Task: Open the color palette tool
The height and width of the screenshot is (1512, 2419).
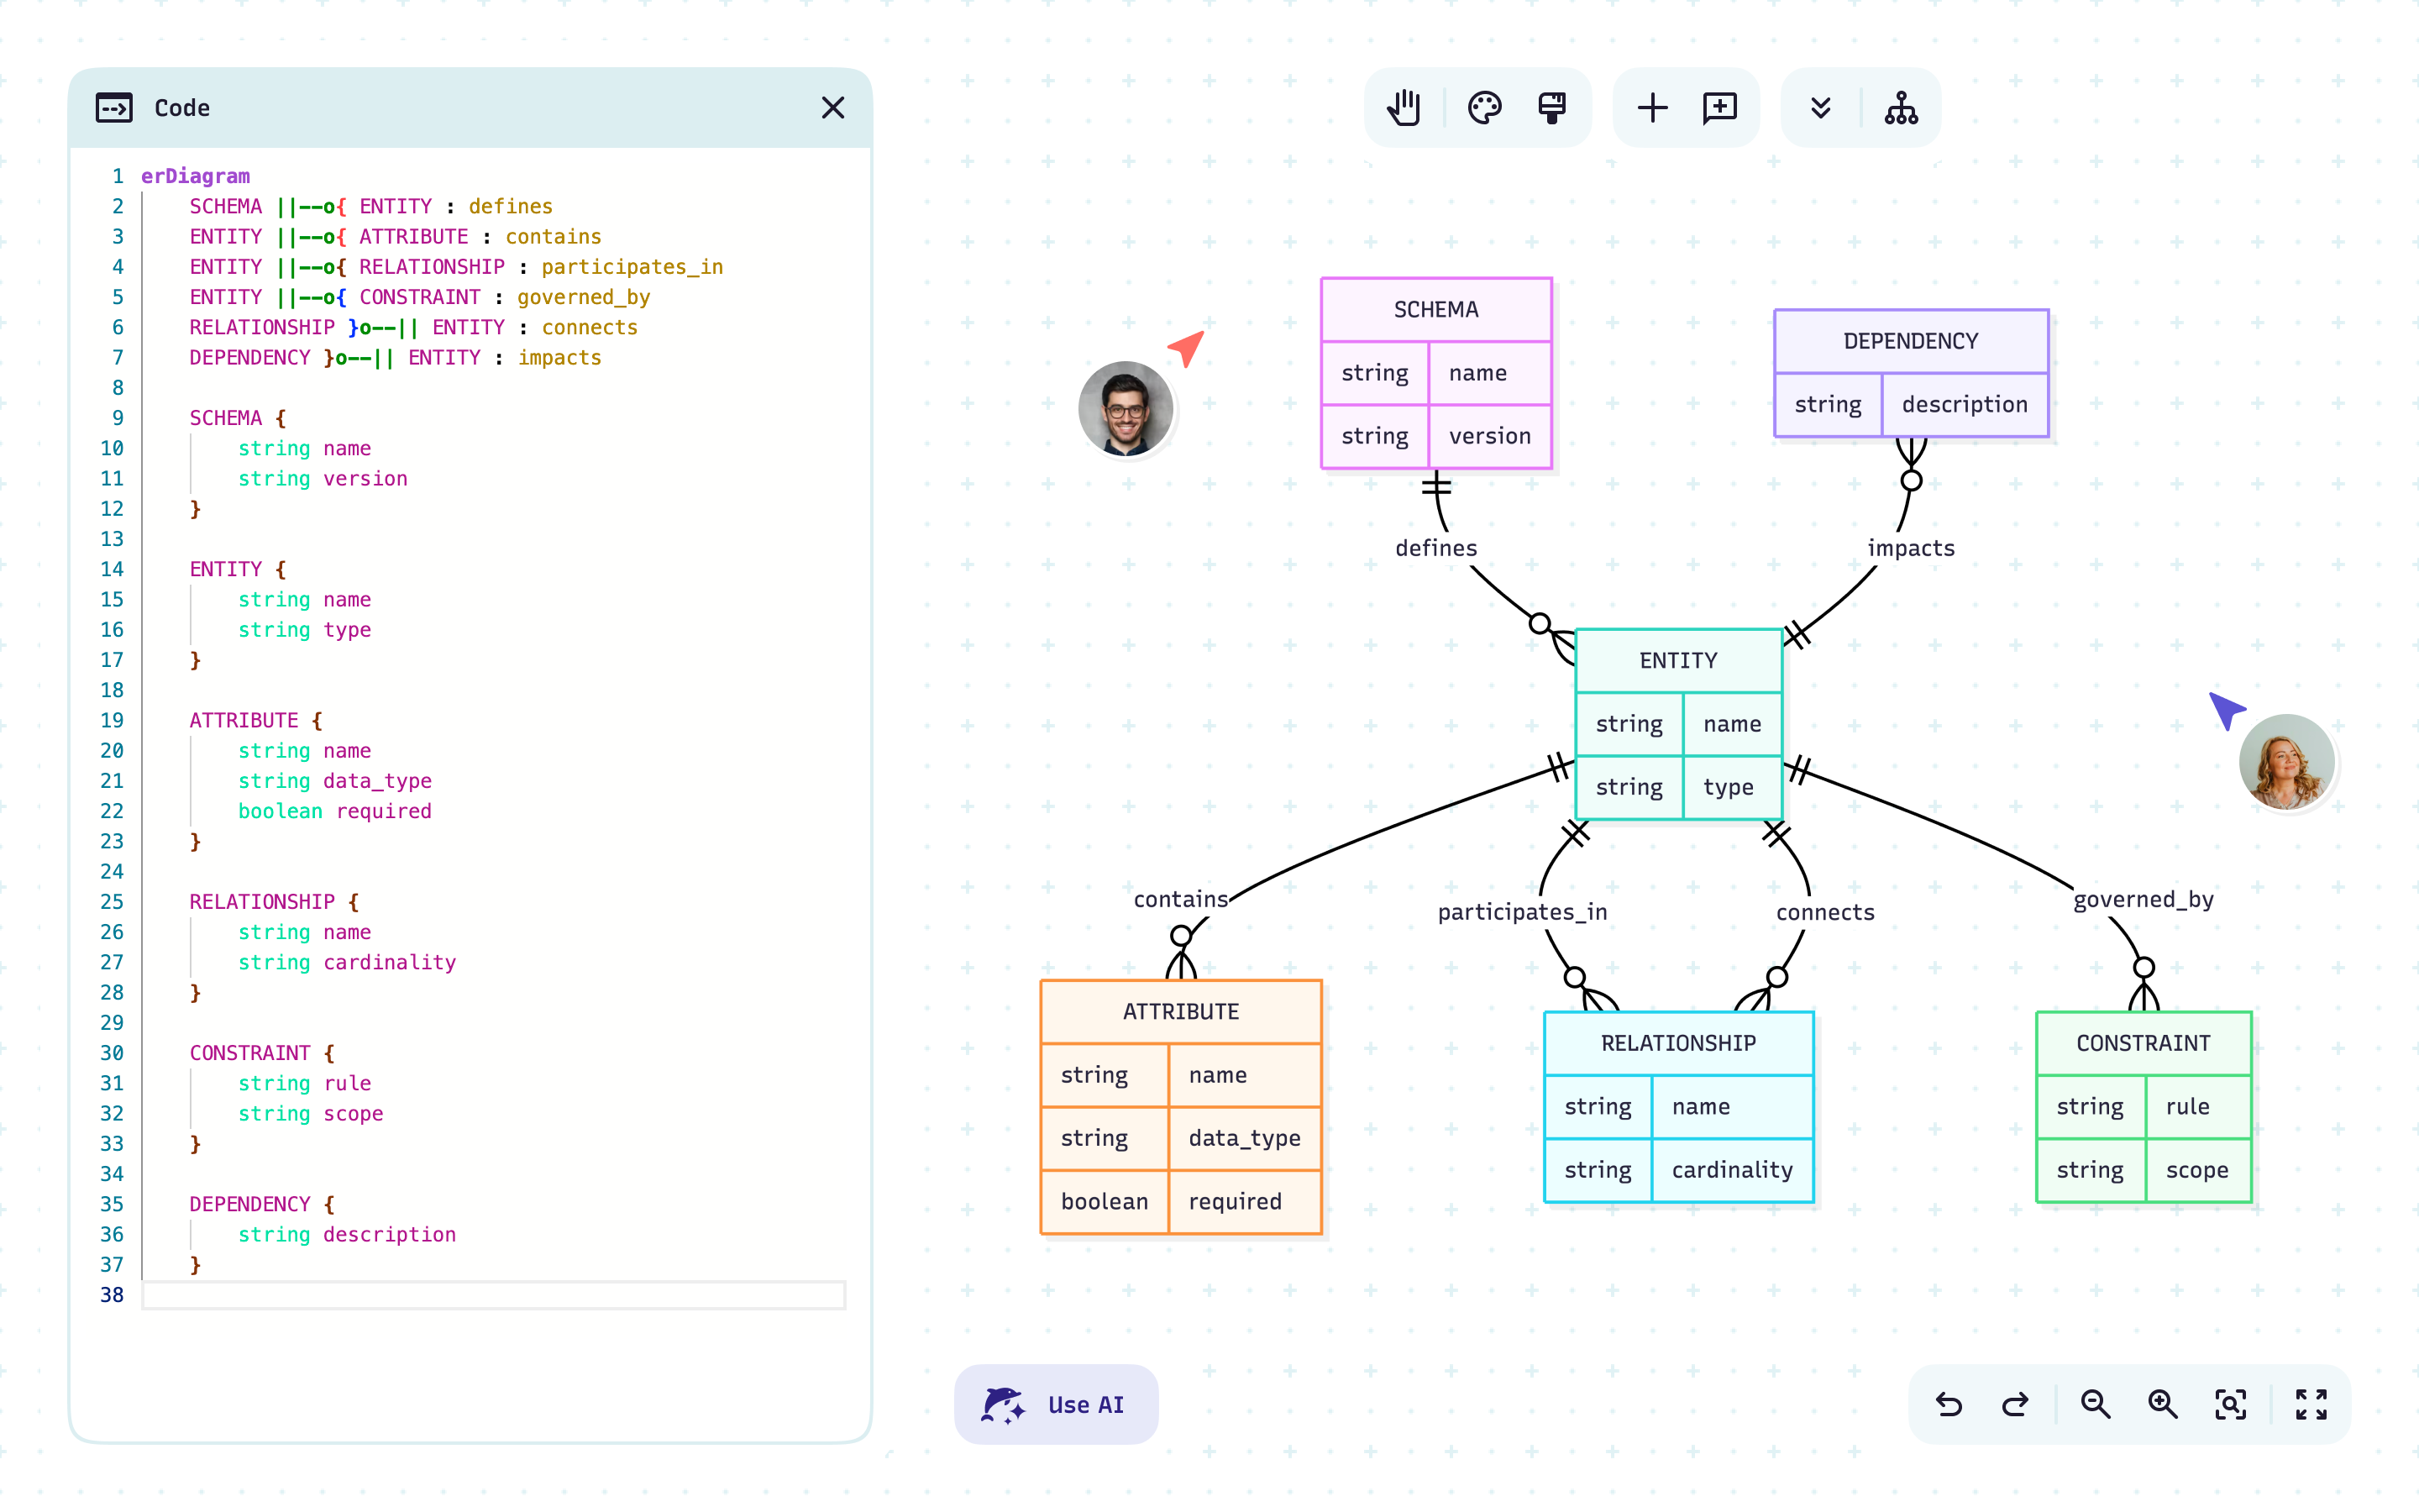Action: 1483,107
